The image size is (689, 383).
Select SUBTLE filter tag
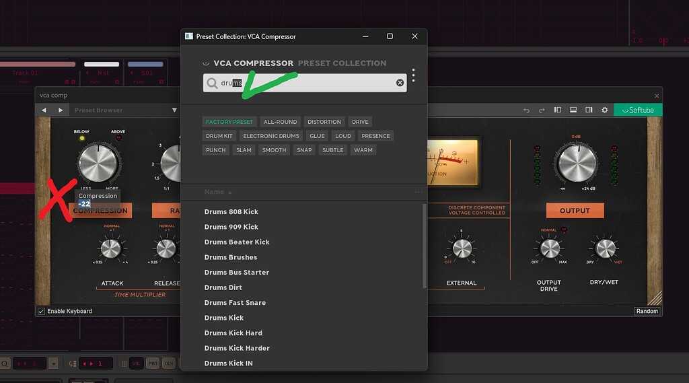[332, 150]
